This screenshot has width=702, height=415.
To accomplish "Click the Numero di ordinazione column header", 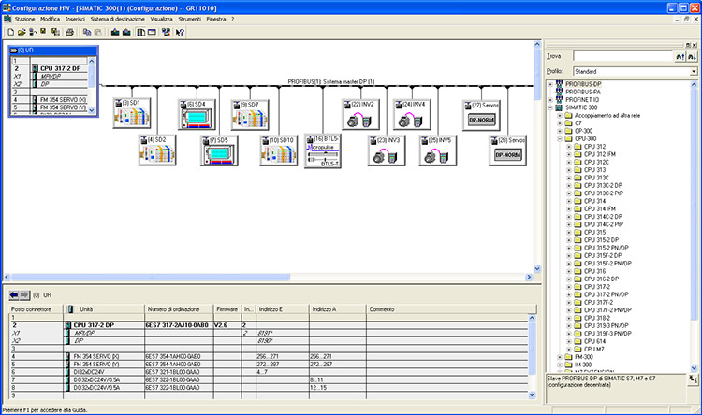I will pyautogui.click(x=179, y=309).
